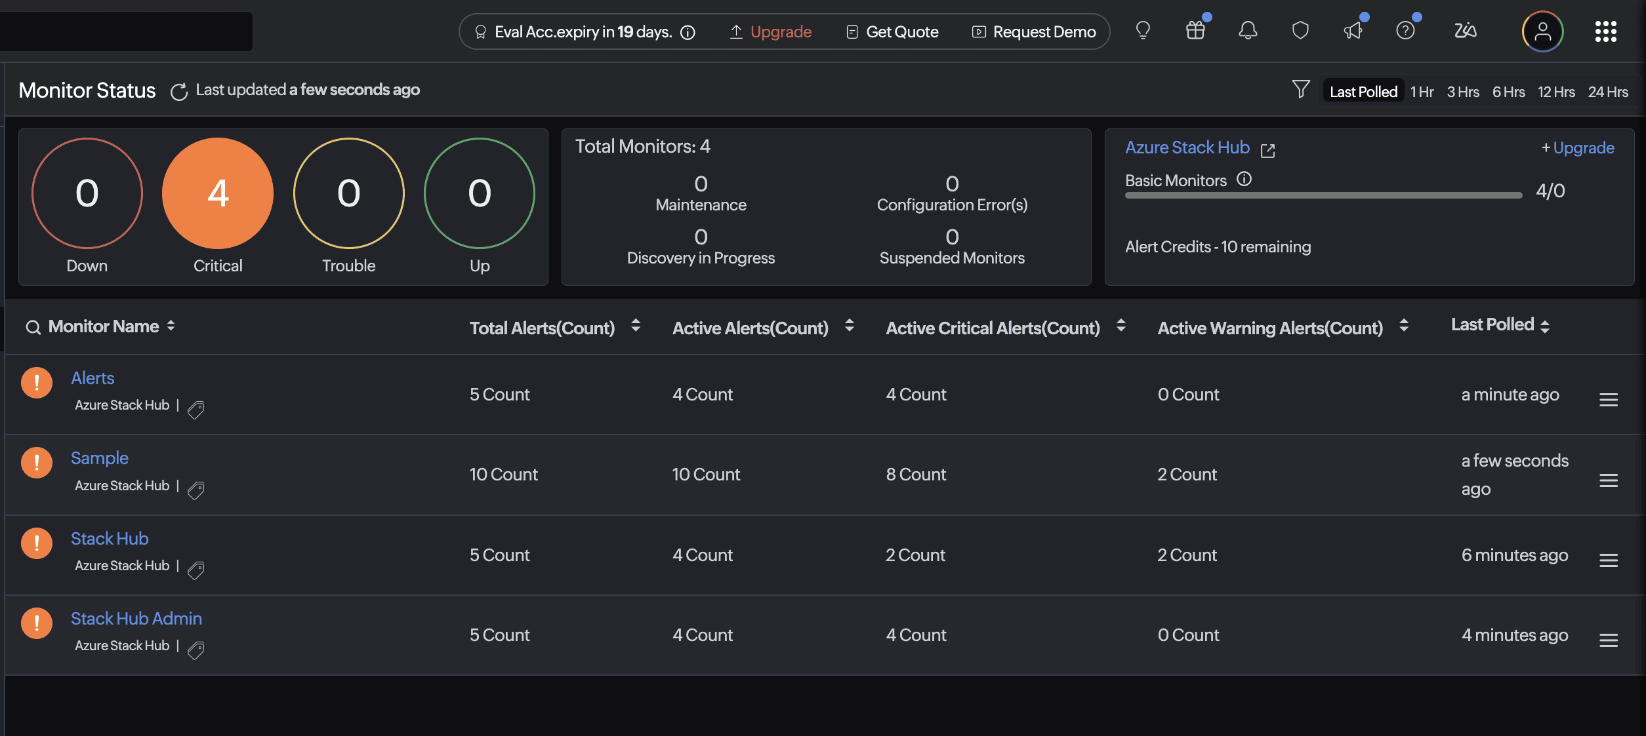Image resolution: width=1646 pixels, height=736 pixels.
Task: Click the Configuration Error(s) count
Action: coord(952,184)
